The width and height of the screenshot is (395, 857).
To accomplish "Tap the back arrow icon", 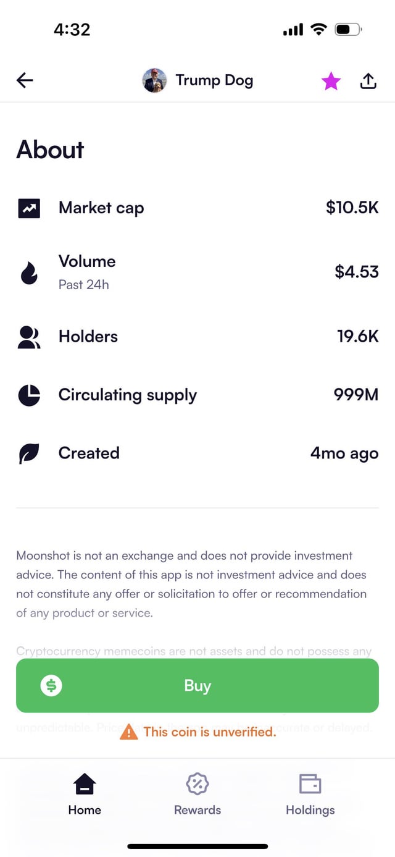I will tap(25, 80).
